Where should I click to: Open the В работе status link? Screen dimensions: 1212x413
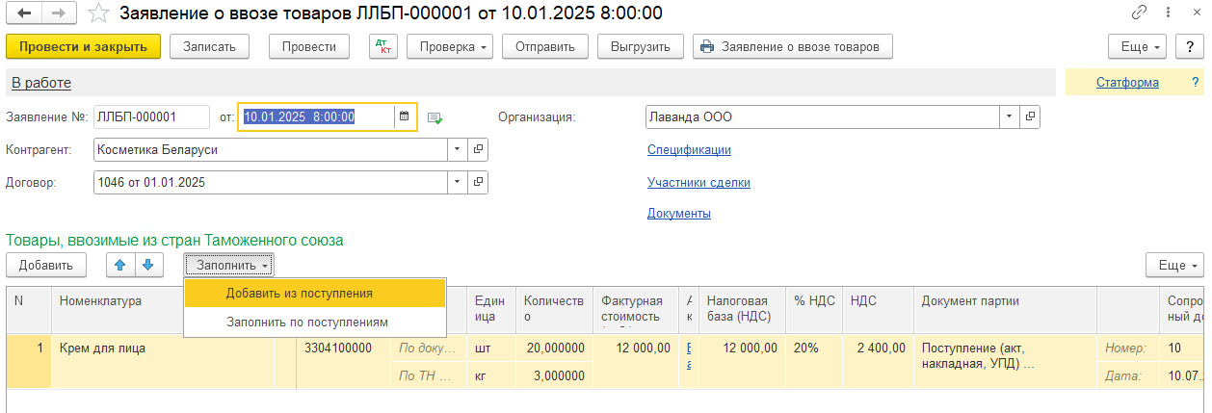pyautogui.click(x=41, y=83)
